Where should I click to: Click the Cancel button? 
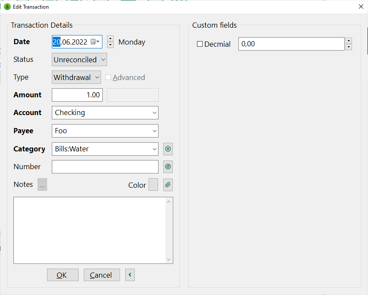click(x=102, y=275)
